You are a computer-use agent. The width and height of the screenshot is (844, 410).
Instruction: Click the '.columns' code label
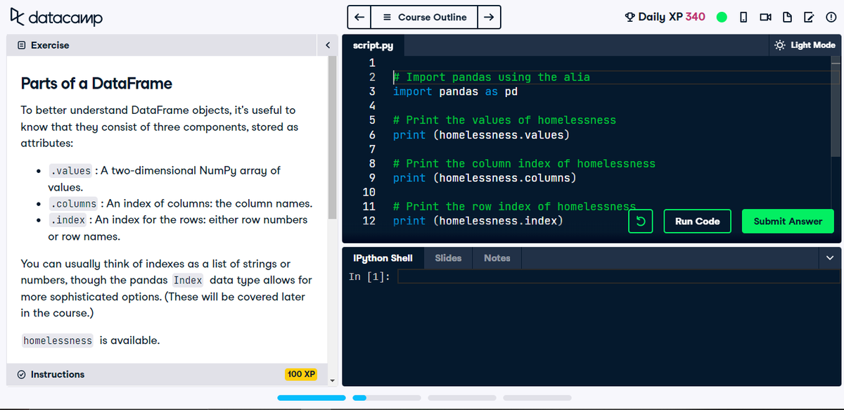click(x=73, y=204)
